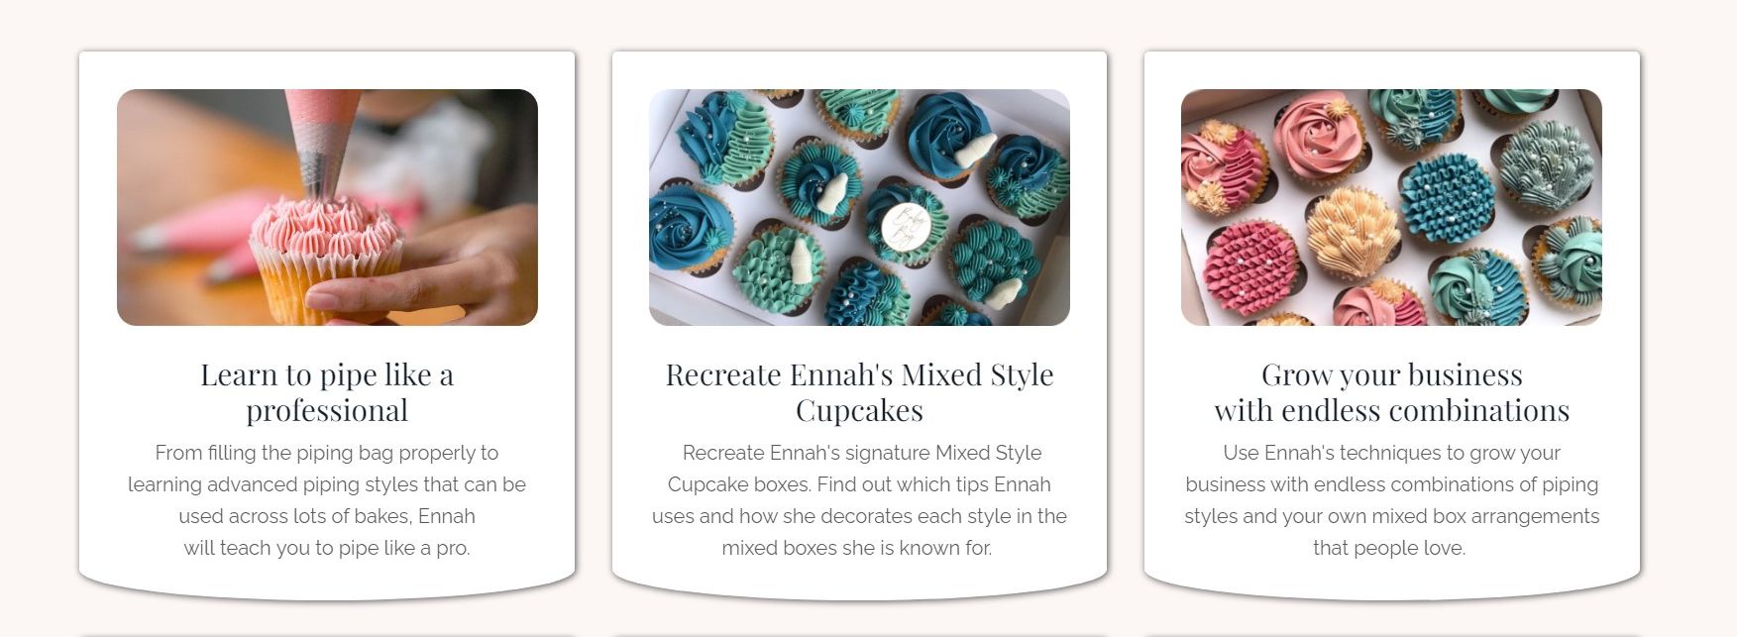Click the yellow shell-piped cupcake
Image resolution: width=1737 pixels, height=637 pixels.
1353,234
